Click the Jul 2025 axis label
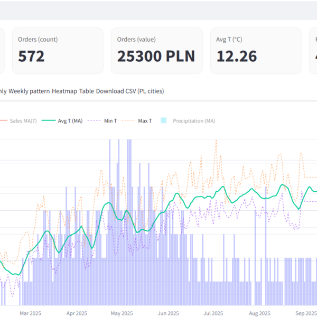The width and height of the screenshot is (317, 317). click(213, 313)
